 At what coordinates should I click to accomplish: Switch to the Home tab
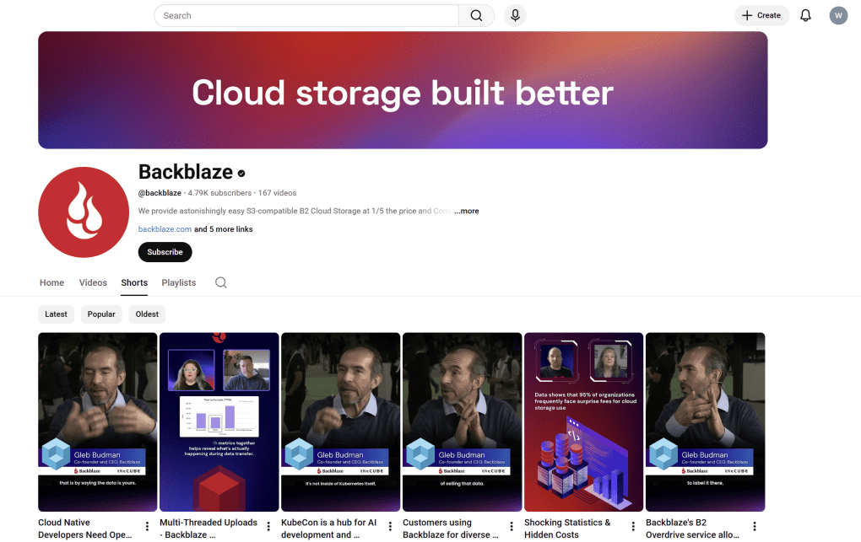(51, 282)
